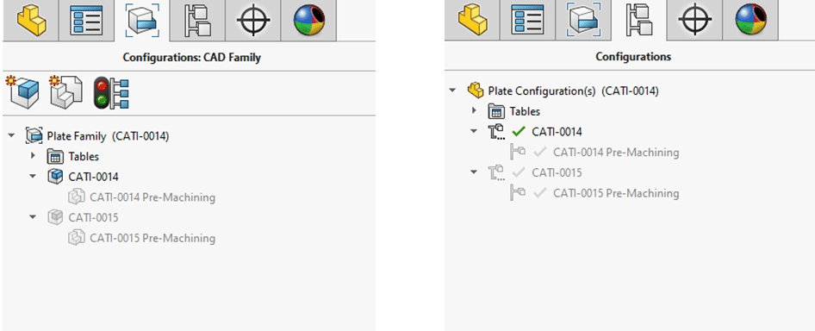Collapse CATI-0014 in Configurations tree
Screen dimensions: 815x331
pyautogui.click(x=474, y=131)
